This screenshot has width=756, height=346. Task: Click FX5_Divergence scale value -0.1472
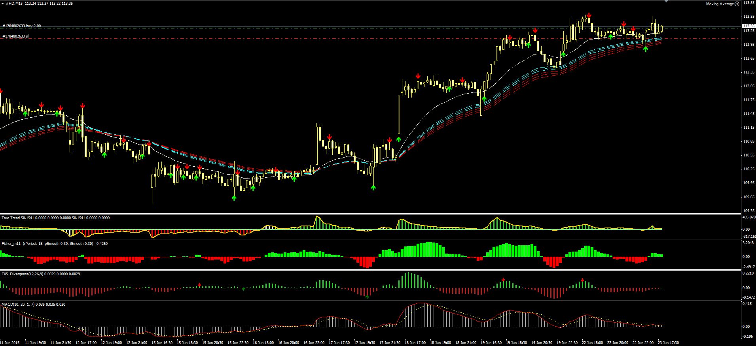(748, 298)
